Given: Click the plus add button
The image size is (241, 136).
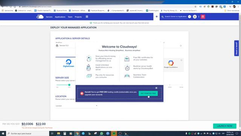Looking at the screenshot, I should tap(157, 17).
